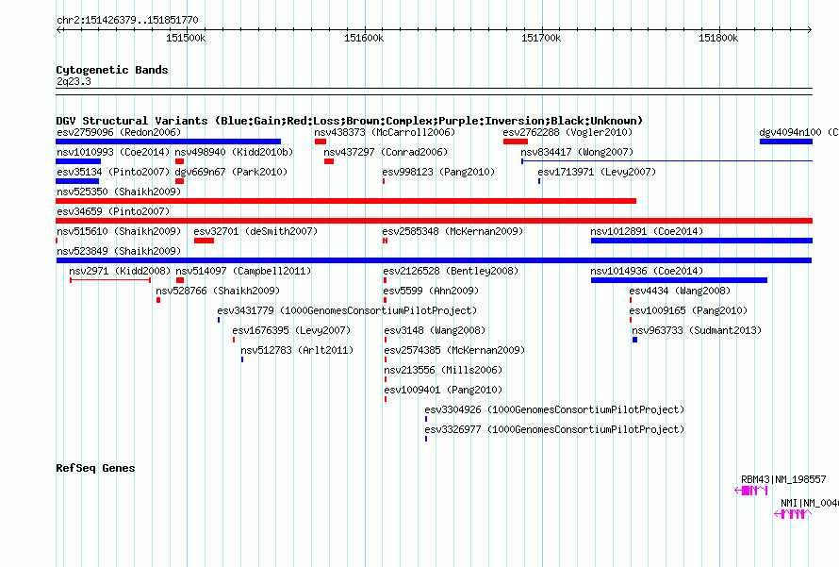Click nsv528766 (Shaikh2009) label
The width and height of the screenshot is (839, 567).
point(218,291)
